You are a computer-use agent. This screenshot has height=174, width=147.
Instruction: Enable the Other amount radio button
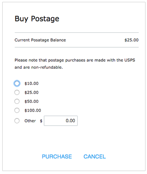click(x=17, y=121)
